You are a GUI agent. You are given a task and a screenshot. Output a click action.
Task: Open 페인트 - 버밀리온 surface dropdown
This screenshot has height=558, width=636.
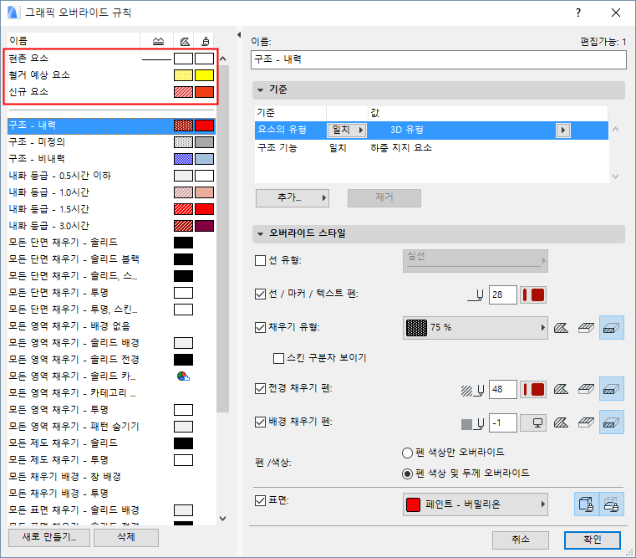[475, 504]
